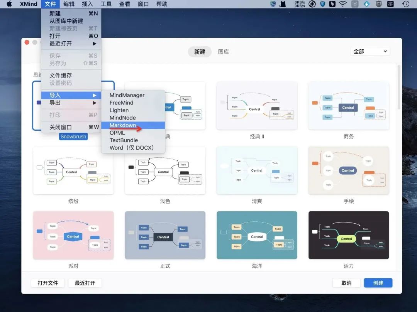
Task: Open the Apple menu
Action: tap(9, 4)
